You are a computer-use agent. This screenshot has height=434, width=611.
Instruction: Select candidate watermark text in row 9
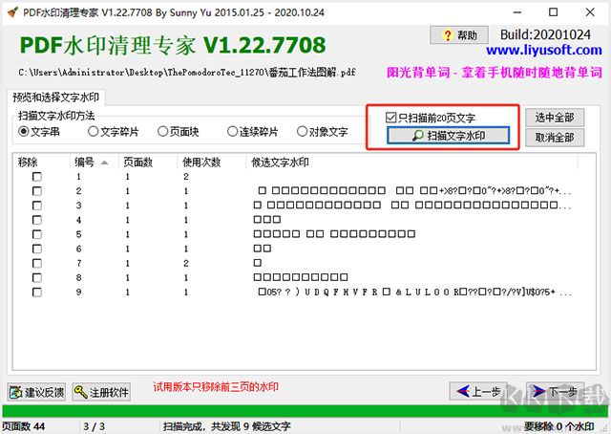414,292
